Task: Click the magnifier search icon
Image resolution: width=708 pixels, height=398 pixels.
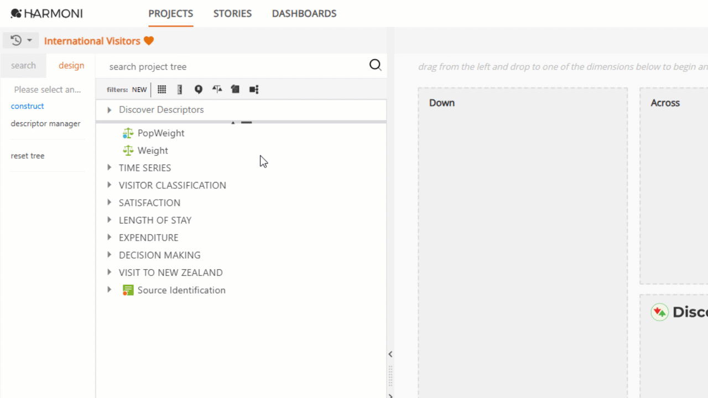Action: (376, 65)
